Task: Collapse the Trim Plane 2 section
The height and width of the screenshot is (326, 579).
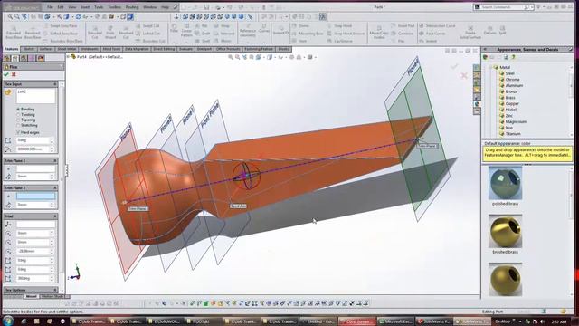Action: pyautogui.click(x=55, y=188)
